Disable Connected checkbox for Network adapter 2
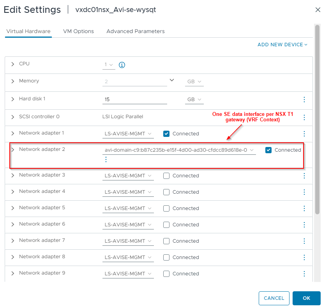The height and width of the screenshot is (308, 323). pos(268,150)
